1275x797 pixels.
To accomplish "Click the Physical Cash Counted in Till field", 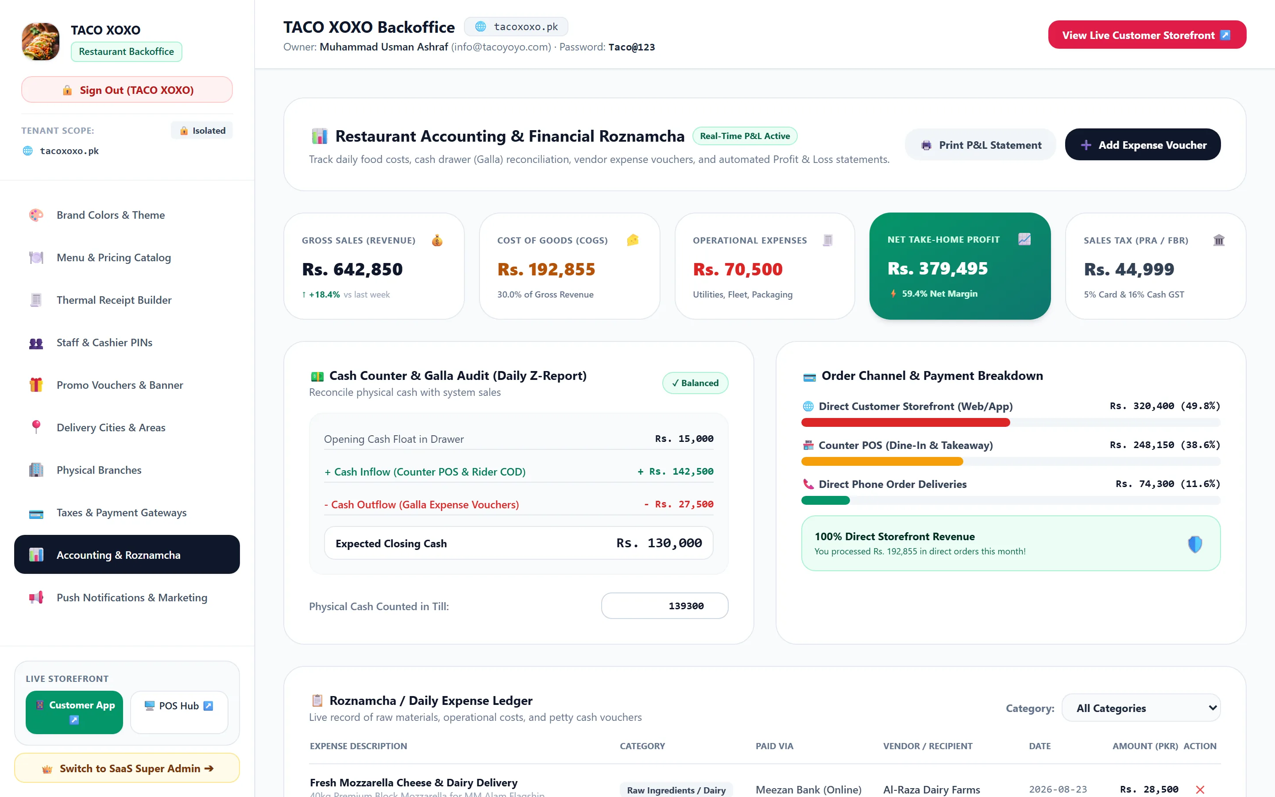I will (x=665, y=606).
